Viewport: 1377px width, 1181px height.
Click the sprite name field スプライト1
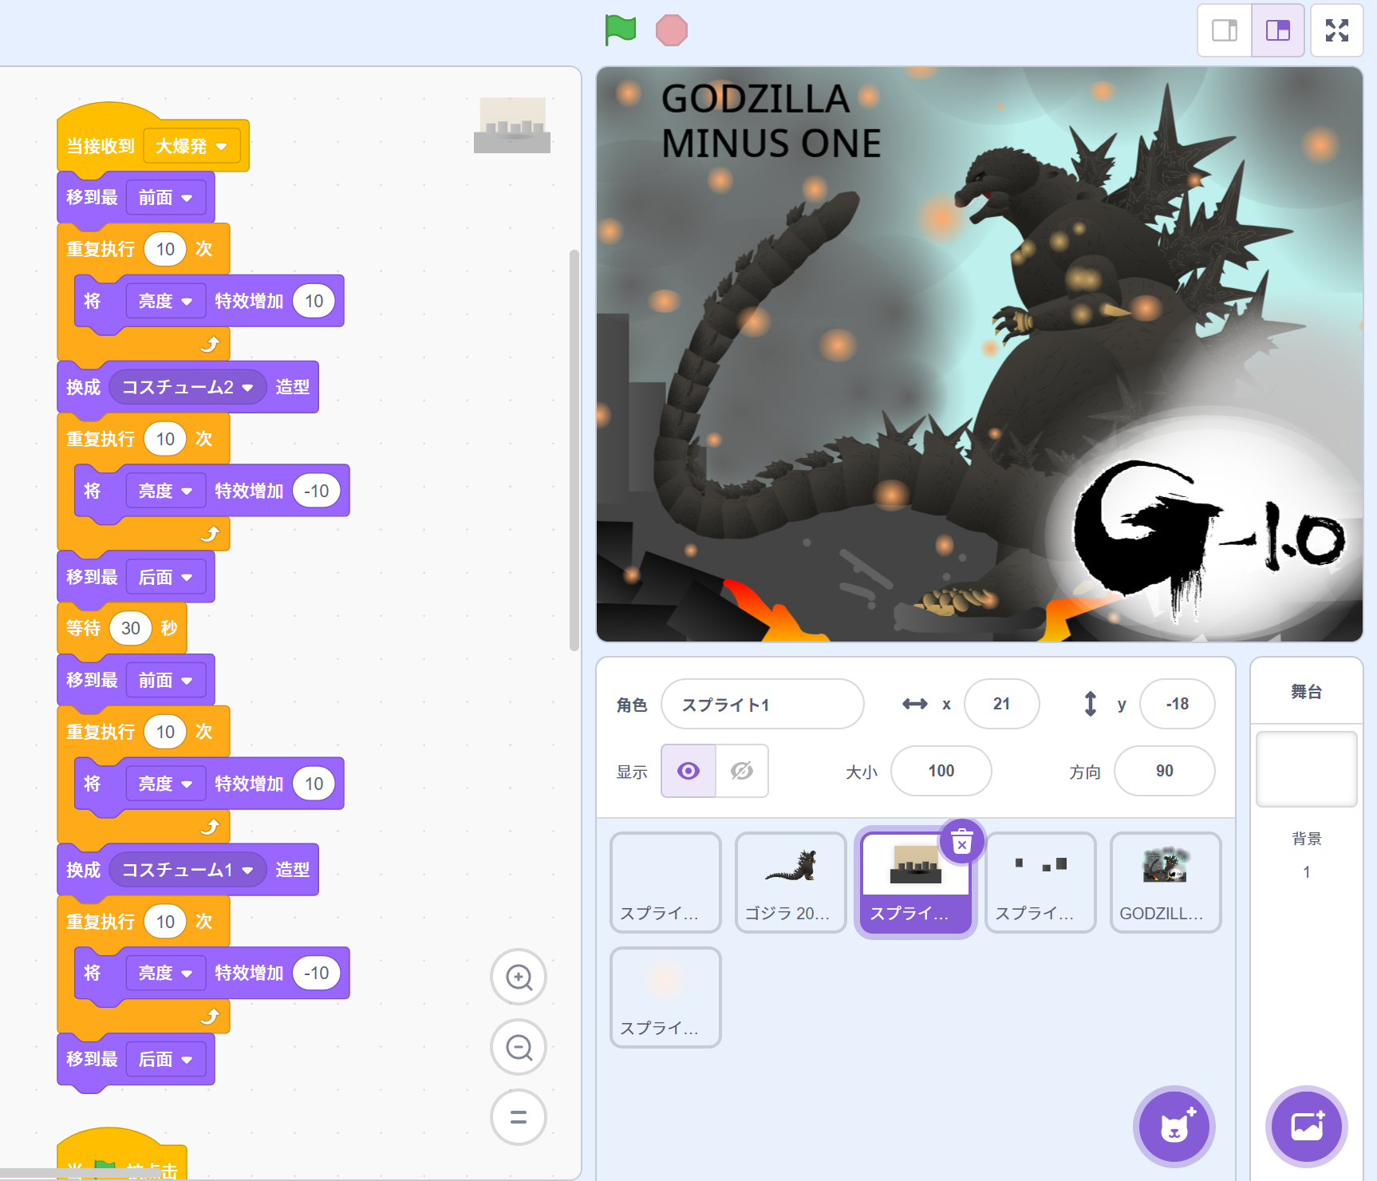click(x=762, y=705)
